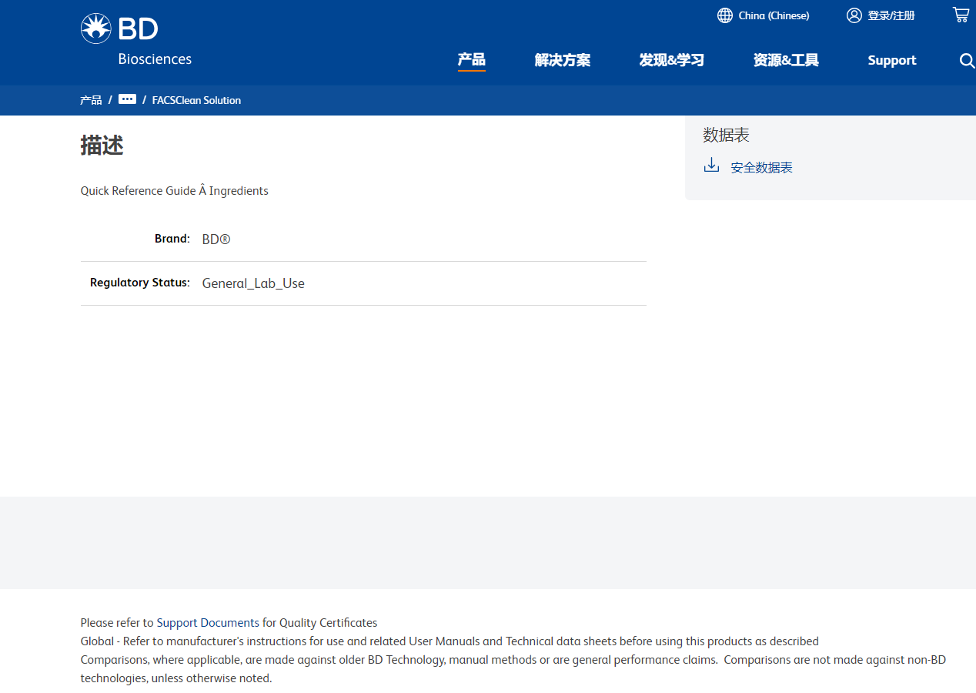Click the download icon beside 安全数据表
Screen dimensions: 976x693
(x=712, y=166)
